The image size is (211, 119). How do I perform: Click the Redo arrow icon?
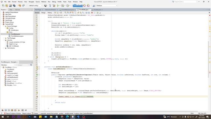23,6
